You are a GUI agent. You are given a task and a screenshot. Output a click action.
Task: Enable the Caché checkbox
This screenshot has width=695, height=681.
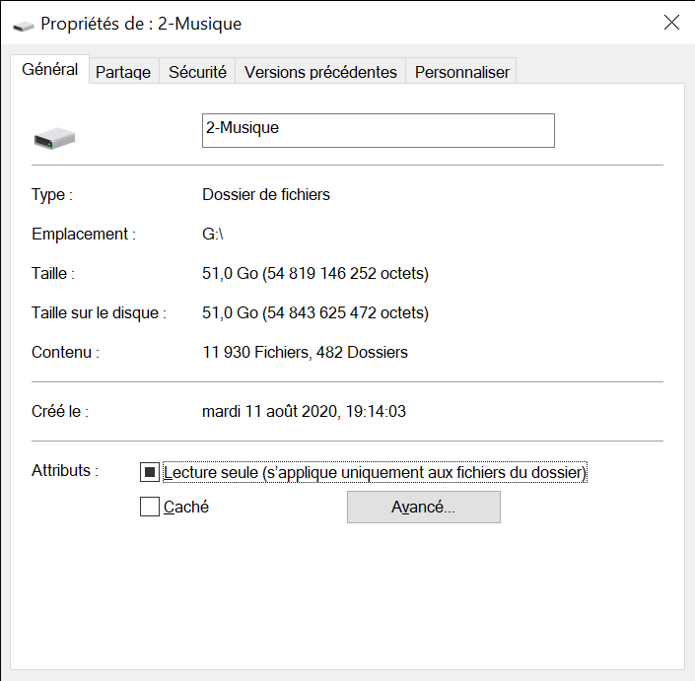click(x=150, y=508)
